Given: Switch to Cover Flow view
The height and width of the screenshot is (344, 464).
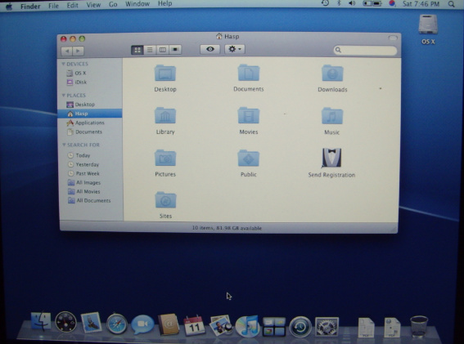Looking at the screenshot, I should [x=175, y=50].
